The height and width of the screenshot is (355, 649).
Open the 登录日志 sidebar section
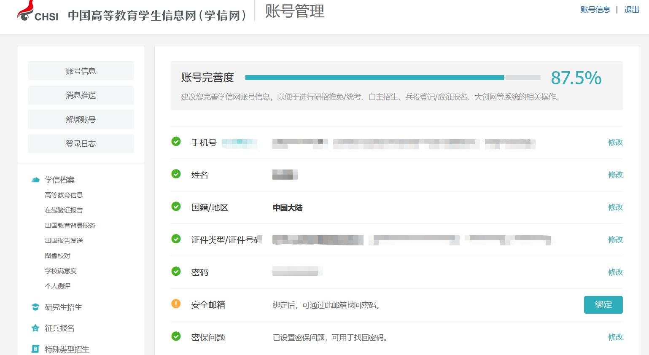81,143
